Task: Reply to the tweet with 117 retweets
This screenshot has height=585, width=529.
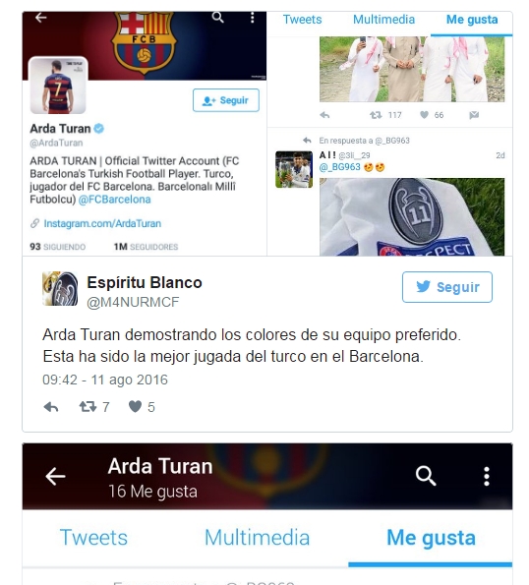Action: point(324,115)
